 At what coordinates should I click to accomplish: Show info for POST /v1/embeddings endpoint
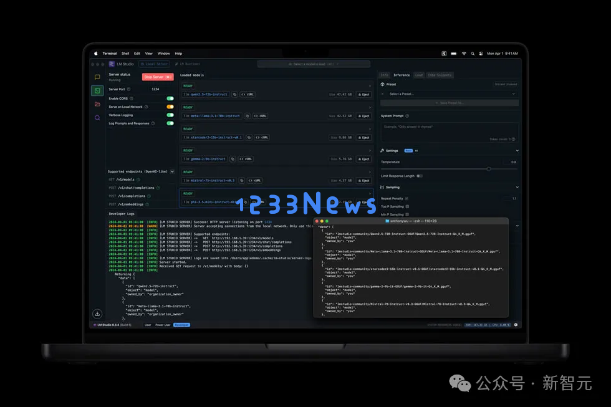tap(147, 204)
